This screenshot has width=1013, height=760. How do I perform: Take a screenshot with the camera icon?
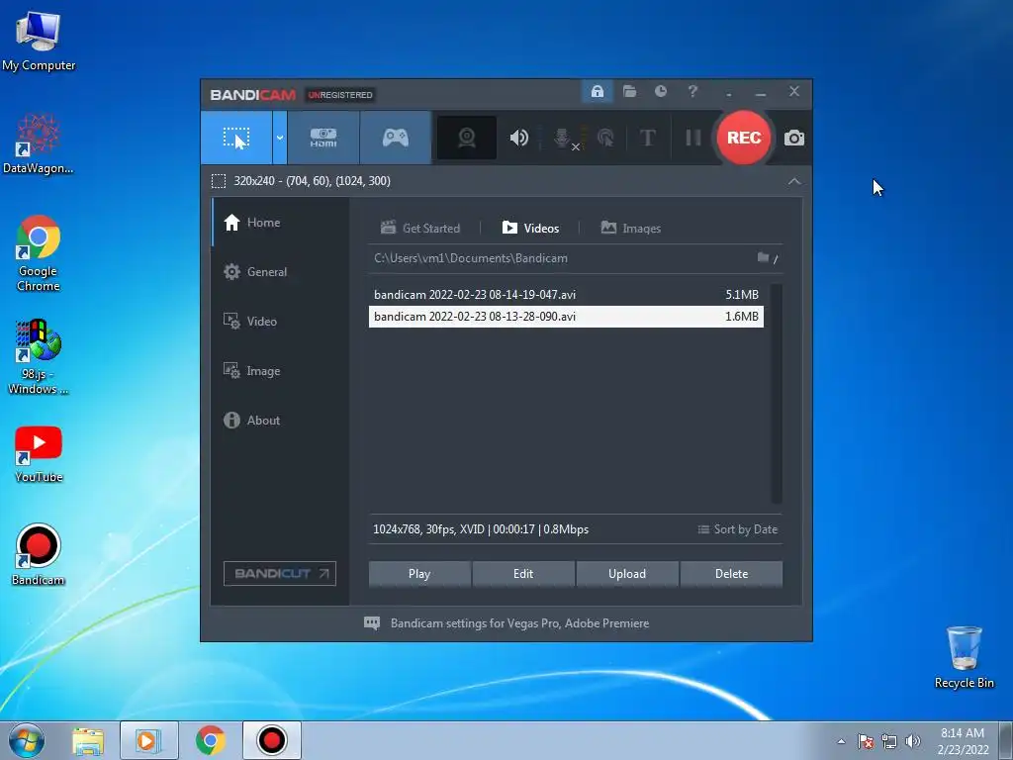(794, 138)
